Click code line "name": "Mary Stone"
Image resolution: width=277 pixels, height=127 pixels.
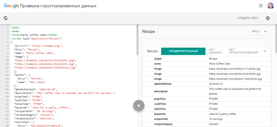click(31, 82)
